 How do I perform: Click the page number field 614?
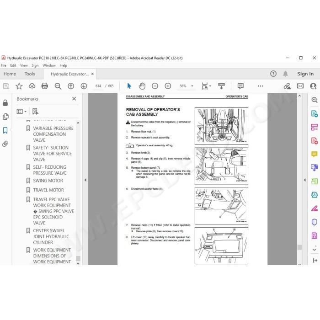pos(98,86)
